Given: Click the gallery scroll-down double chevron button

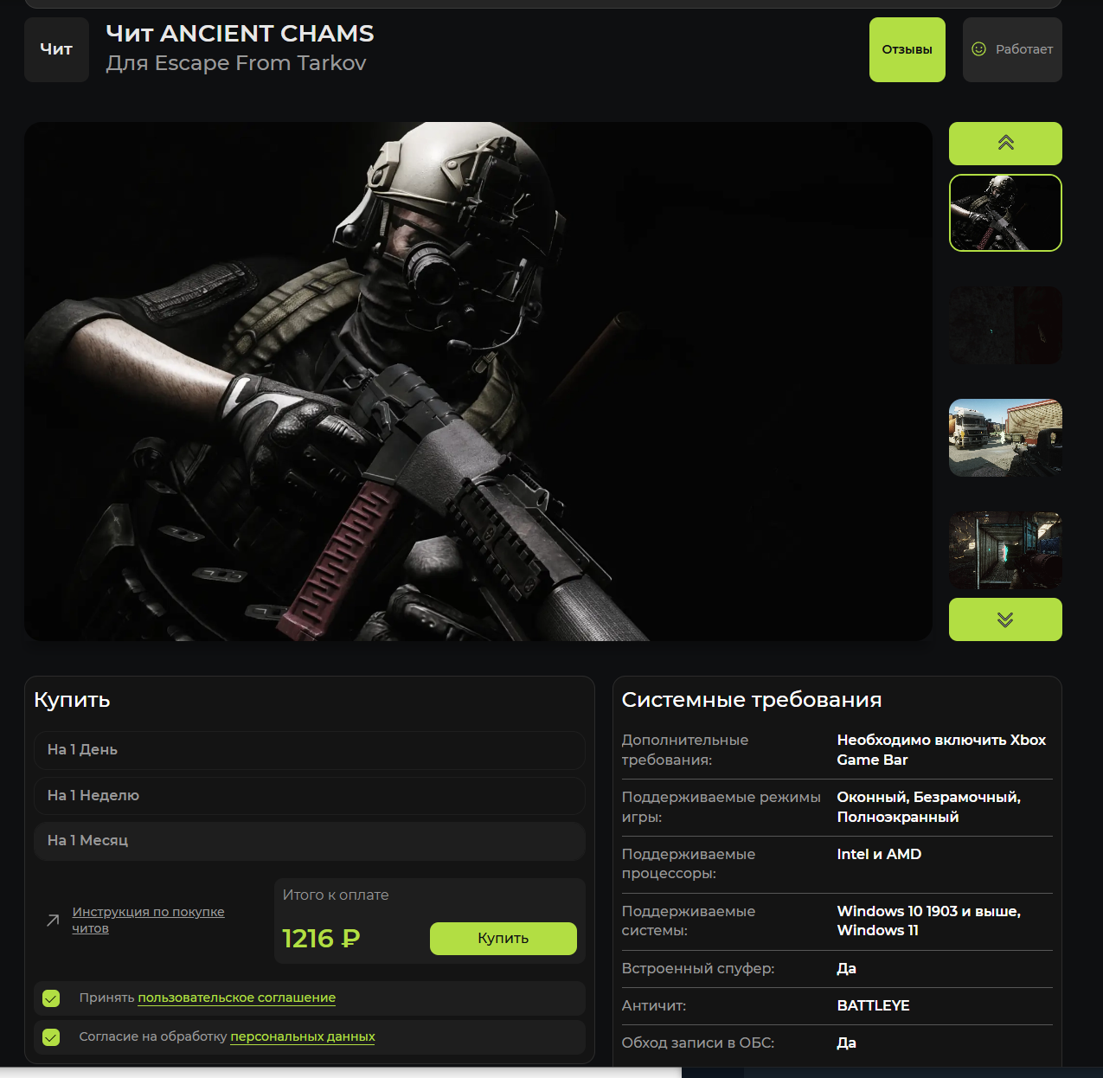Looking at the screenshot, I should [x=1005, y=619].
